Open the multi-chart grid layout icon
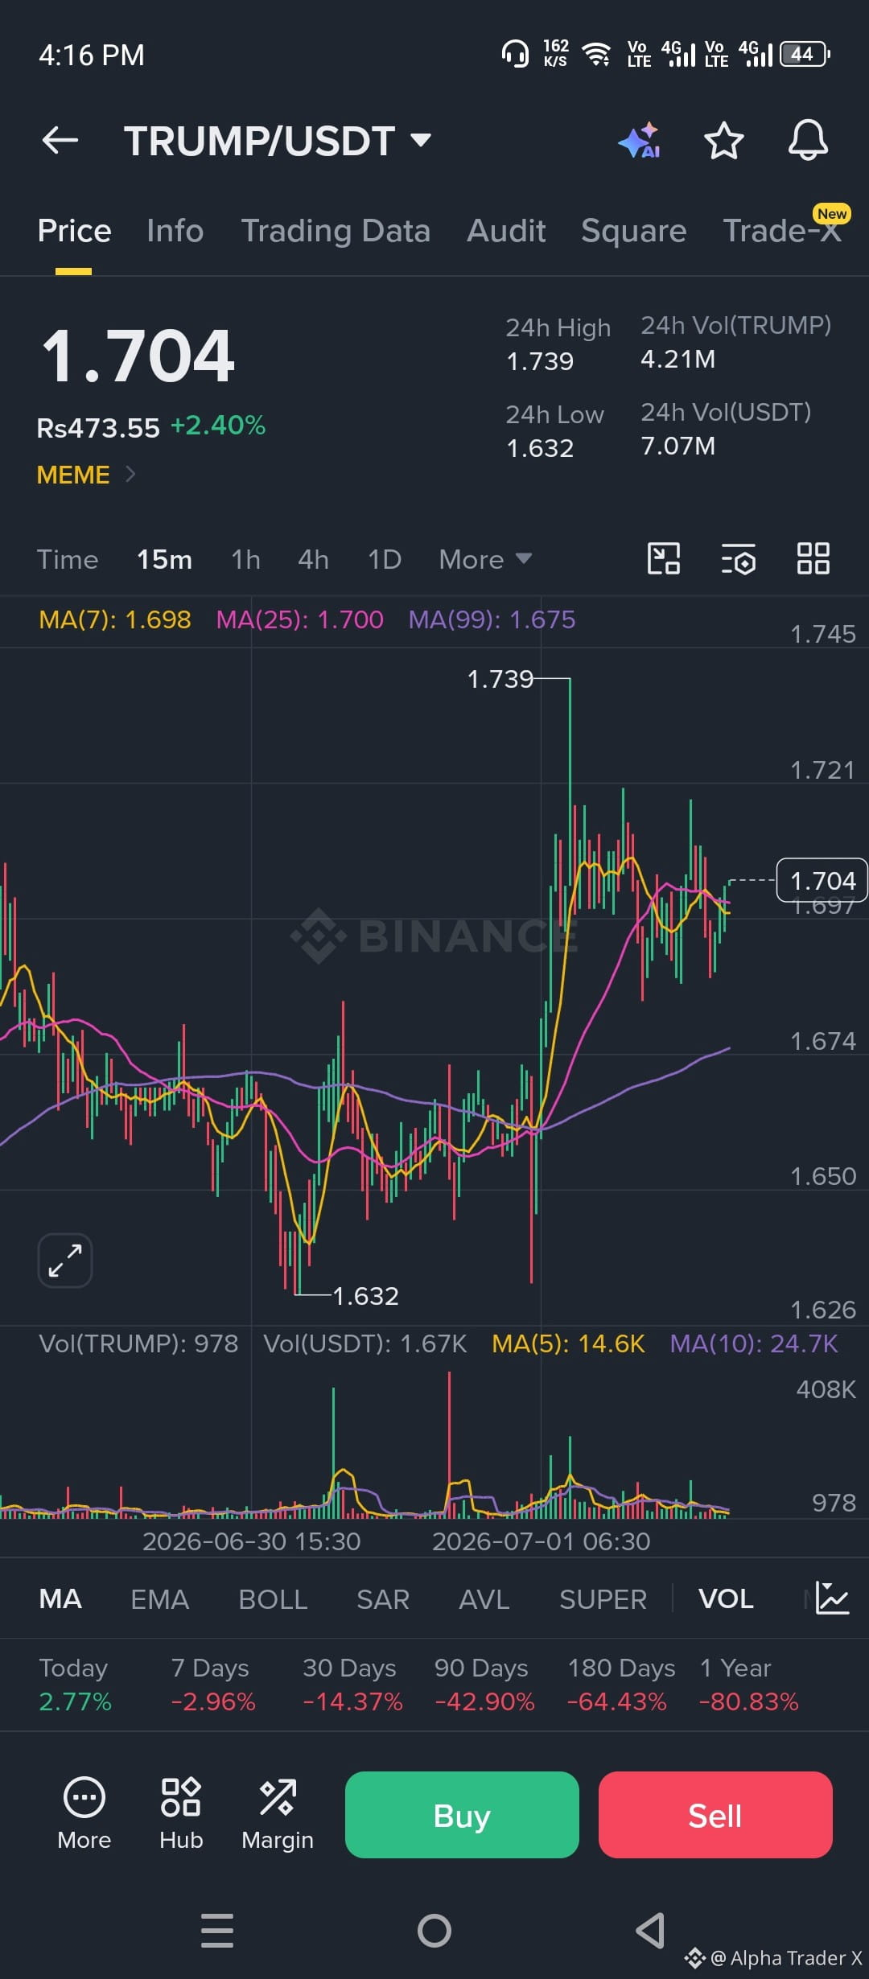This screenshot has width=869, height=1979. point(813,558)
